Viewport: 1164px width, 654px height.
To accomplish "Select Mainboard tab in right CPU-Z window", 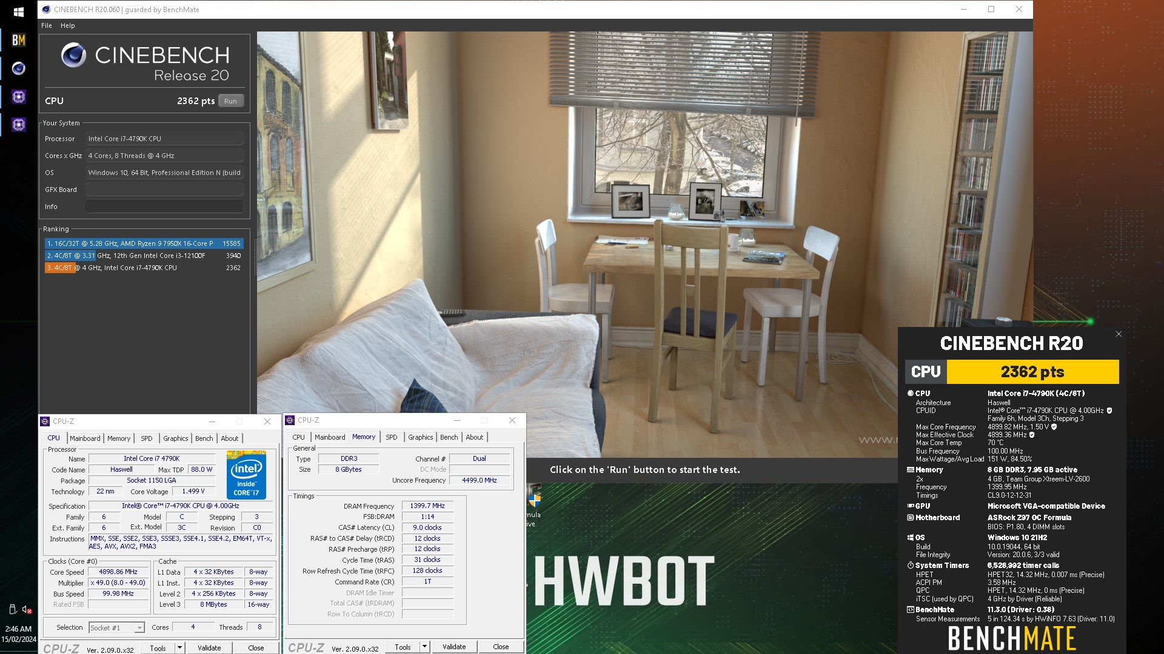I will [x=330, y=437].
